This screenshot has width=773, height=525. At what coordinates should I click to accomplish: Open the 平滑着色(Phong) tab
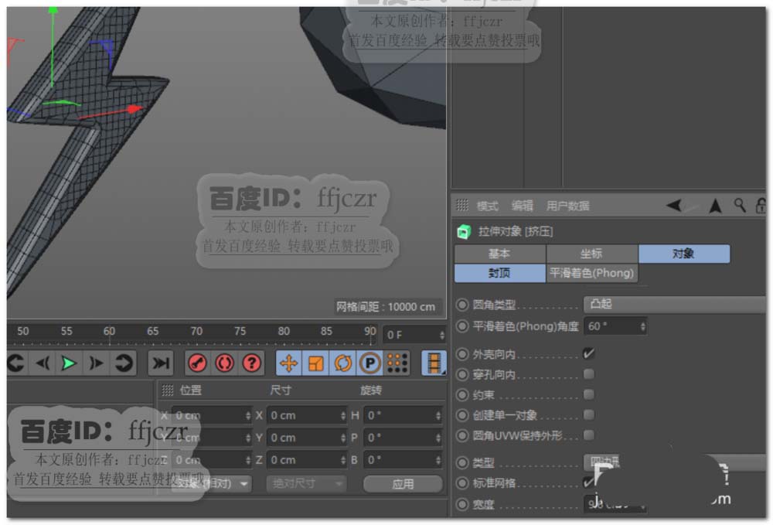(x=591, y=273)
